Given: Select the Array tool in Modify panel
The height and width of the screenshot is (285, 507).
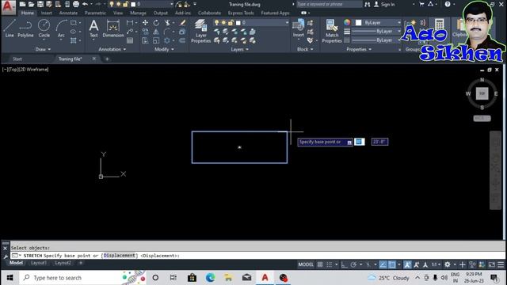Looking at the screenshot, I should coord(167,40).
